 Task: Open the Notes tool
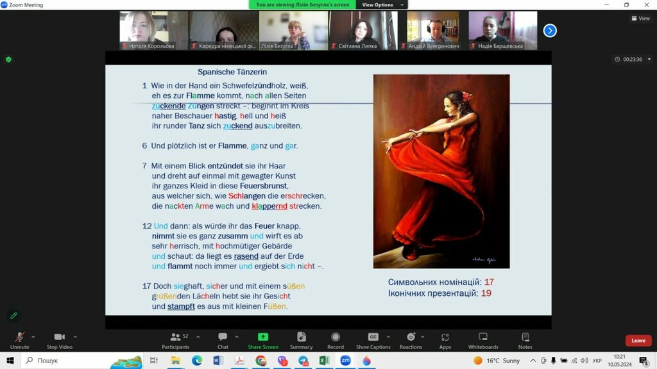(525, 341)
